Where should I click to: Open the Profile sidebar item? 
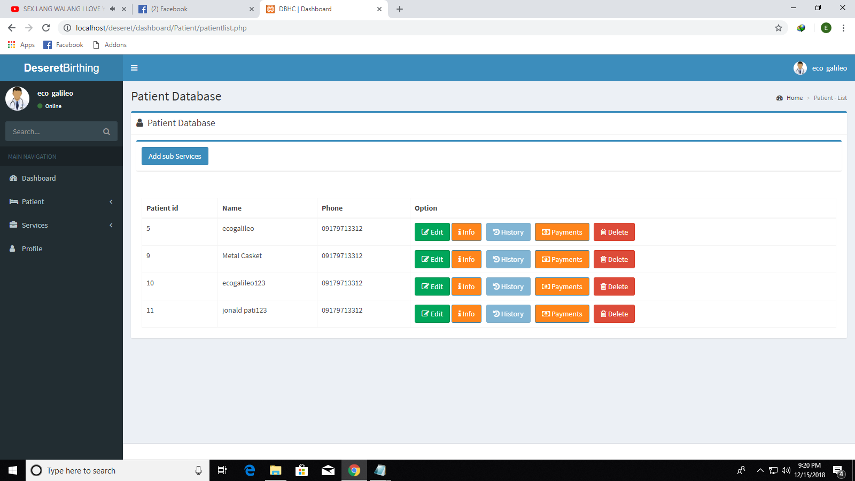32,249
